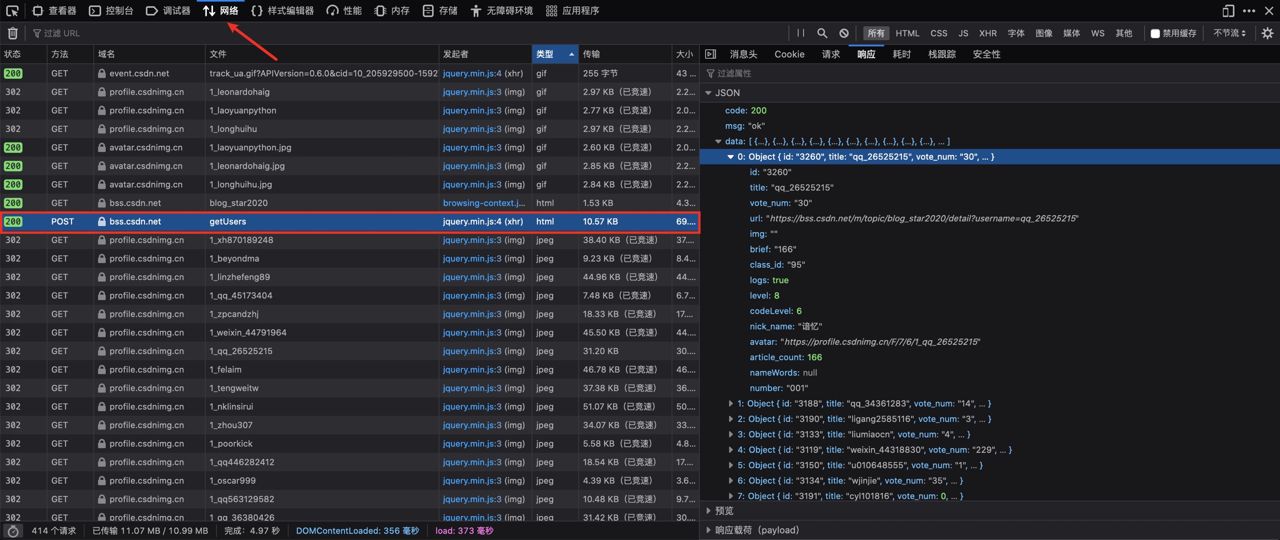Enable the 禁用缓存 checkbox
1280x540 pixels.
pyautogui.click(x=1155, y=33)
